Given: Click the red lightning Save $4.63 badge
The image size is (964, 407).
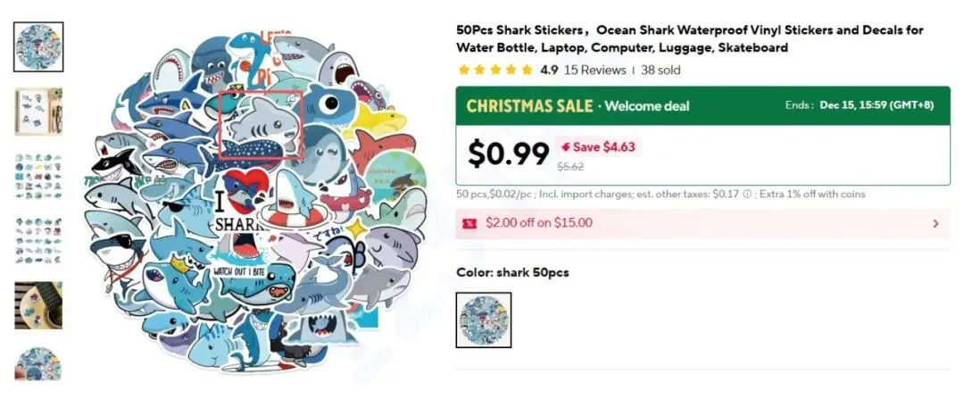Looking at the screenshot, I should (x=597, y=146).
